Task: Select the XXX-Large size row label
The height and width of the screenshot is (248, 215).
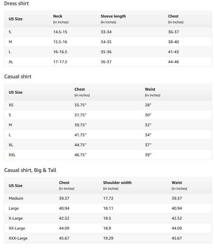Action: 18,238
